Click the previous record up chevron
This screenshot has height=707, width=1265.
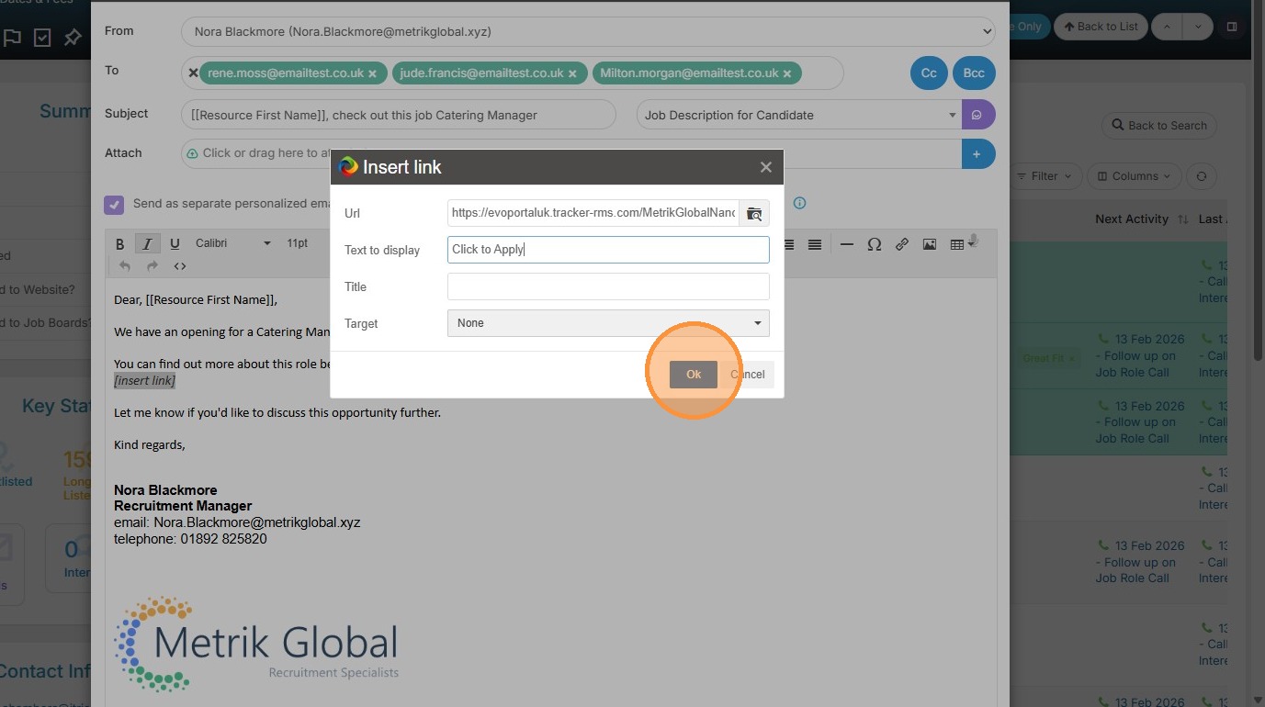1167,27
